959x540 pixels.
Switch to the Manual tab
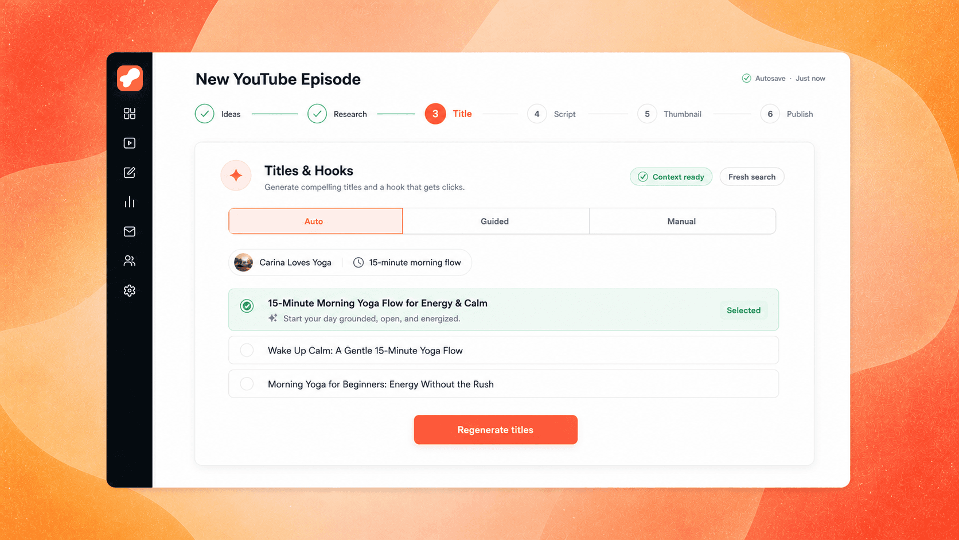tap(682, 221)
